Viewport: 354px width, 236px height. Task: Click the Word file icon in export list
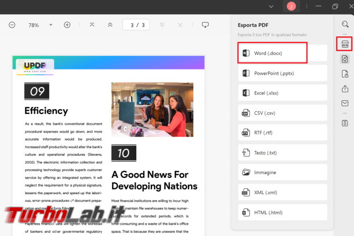coord(246,53)
